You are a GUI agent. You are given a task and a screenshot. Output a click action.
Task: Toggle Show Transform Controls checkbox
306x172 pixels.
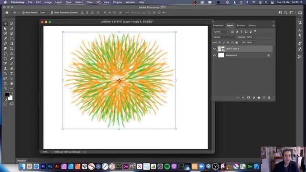pyautogui.click(x=52, y=12)
